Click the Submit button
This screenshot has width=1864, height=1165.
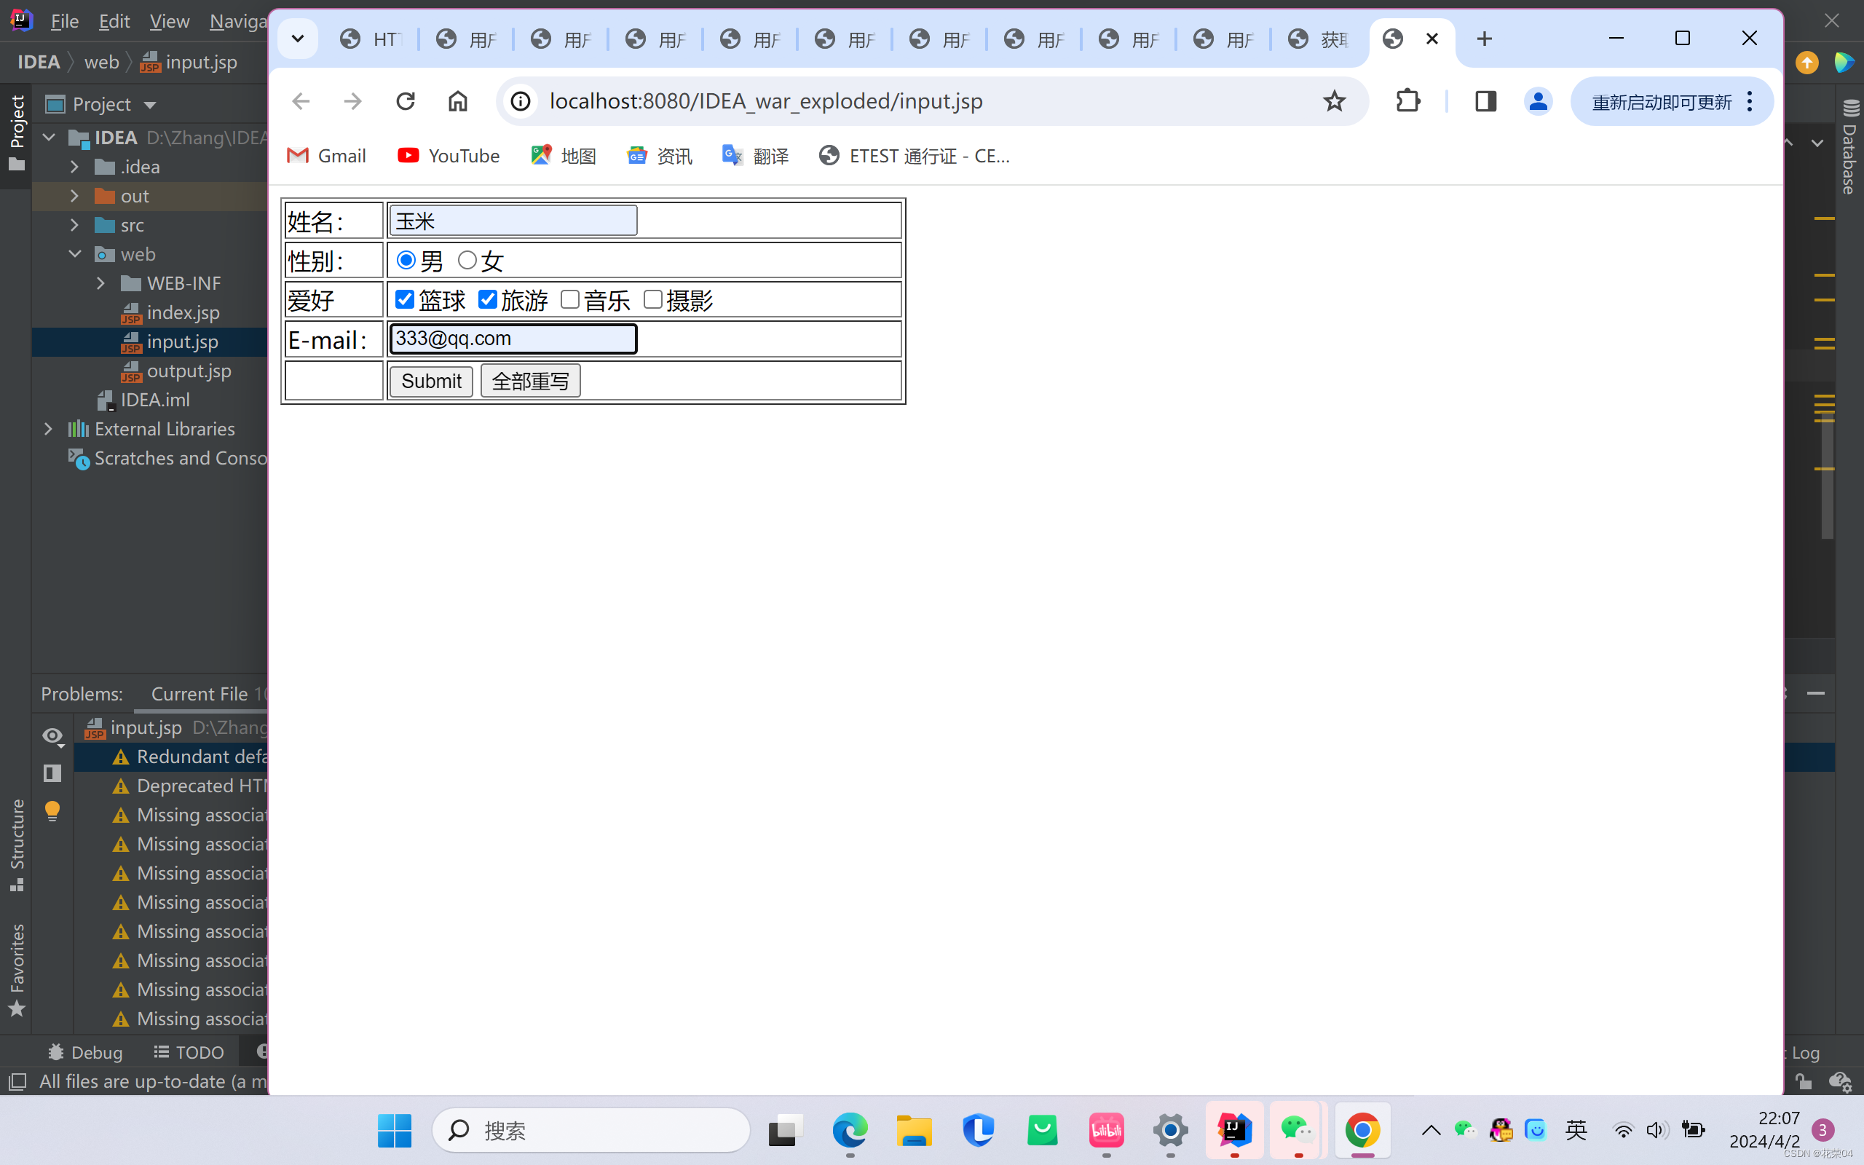[430, 382]
